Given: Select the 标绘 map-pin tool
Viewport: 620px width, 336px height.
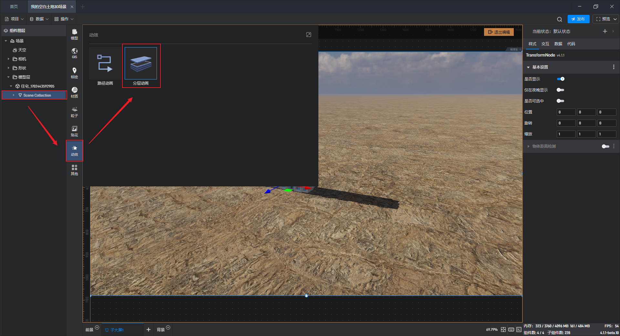Looking at the screenshot, I should coord(74,73).
